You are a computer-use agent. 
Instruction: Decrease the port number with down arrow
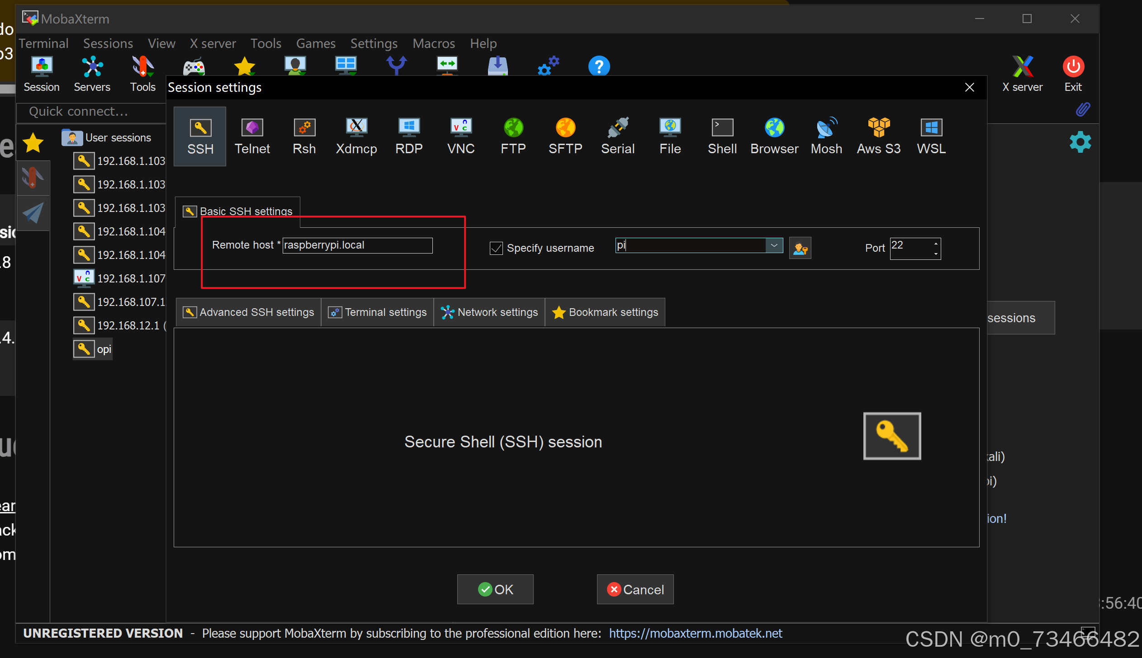[x=935, y=254]
